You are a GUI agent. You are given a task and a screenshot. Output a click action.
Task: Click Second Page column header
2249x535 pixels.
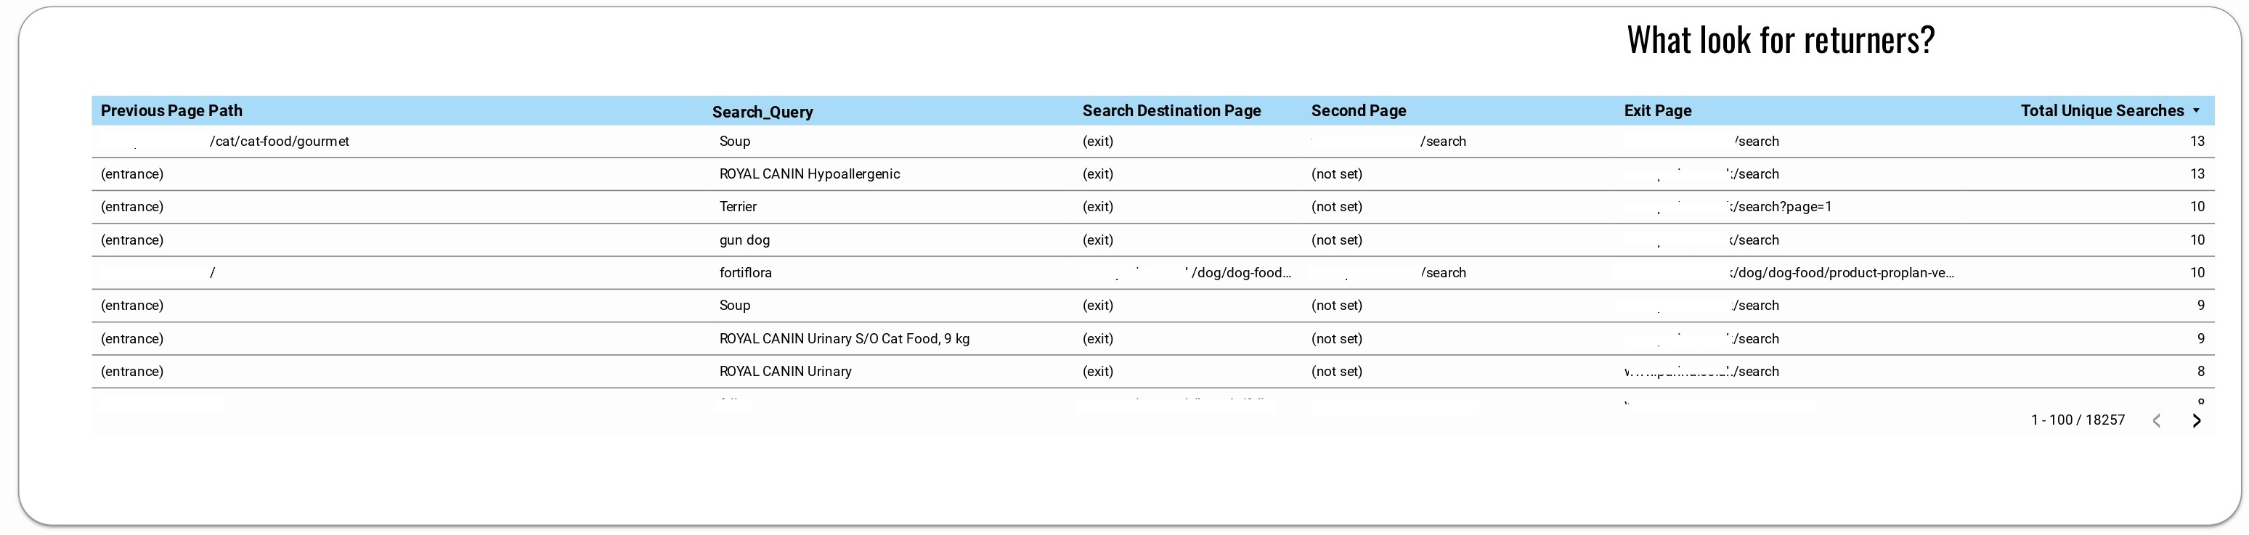click(1359, 111)
